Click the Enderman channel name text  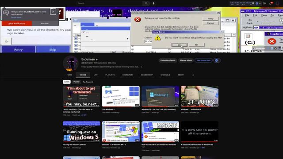pyautogui.click(x=88, y=59)
